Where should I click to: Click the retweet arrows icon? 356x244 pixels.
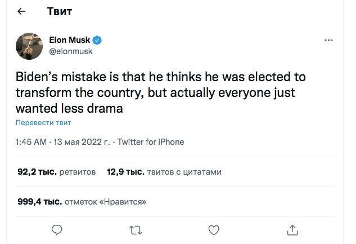[135, 229]
